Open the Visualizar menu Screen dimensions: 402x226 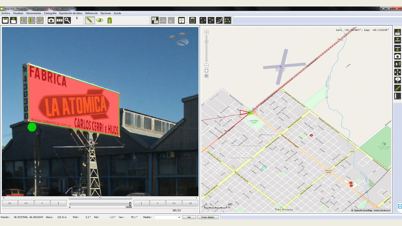tap(18, 13)
